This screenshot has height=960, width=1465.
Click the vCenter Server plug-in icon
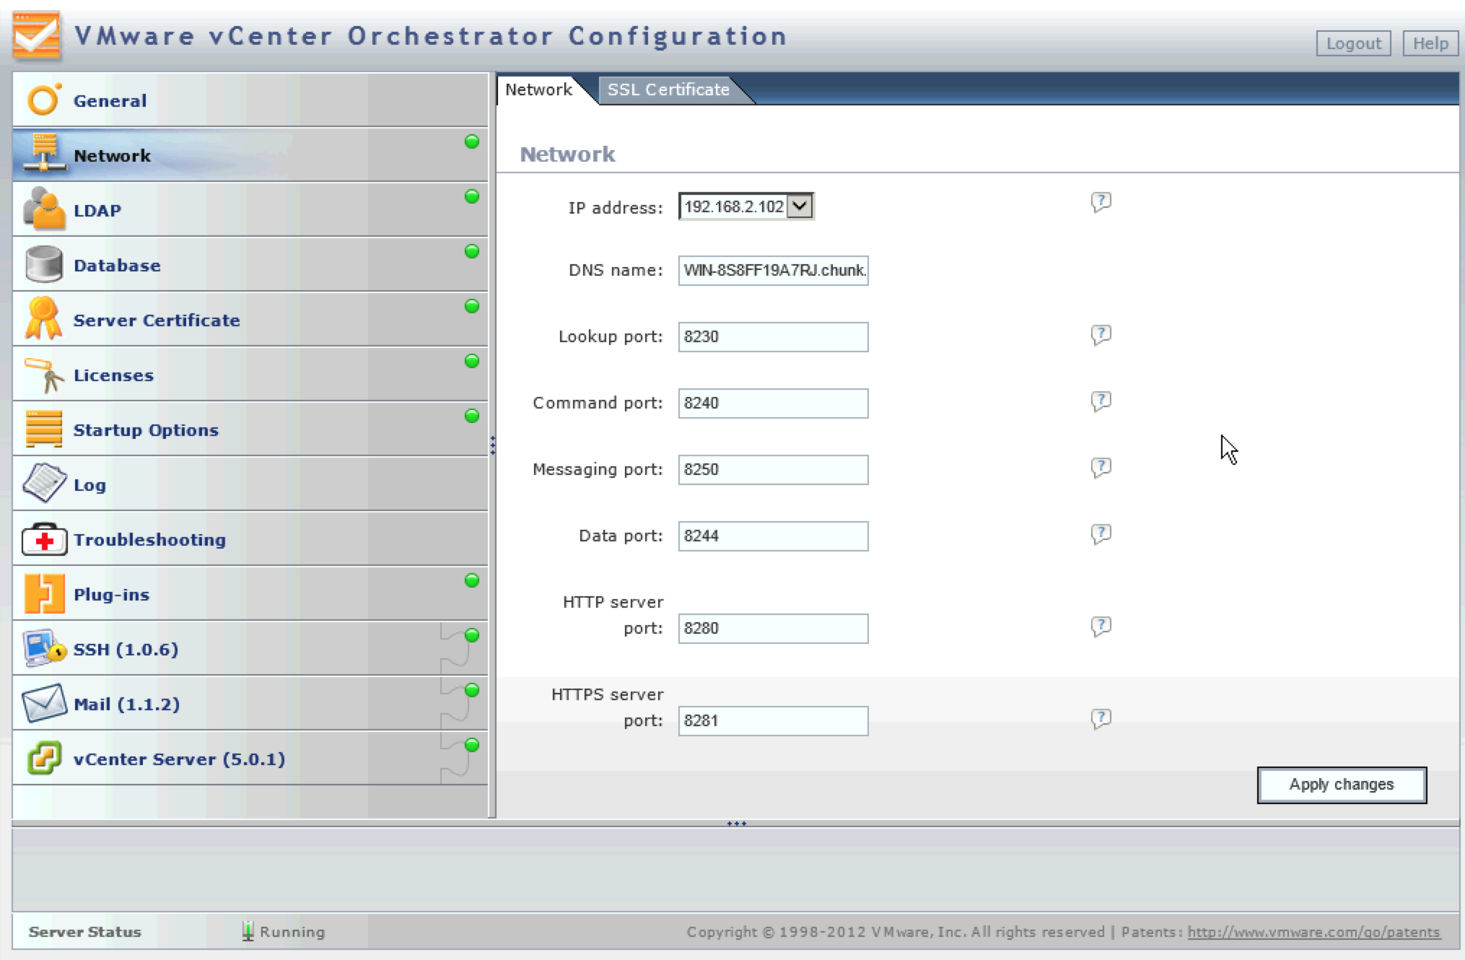(44, 758)
